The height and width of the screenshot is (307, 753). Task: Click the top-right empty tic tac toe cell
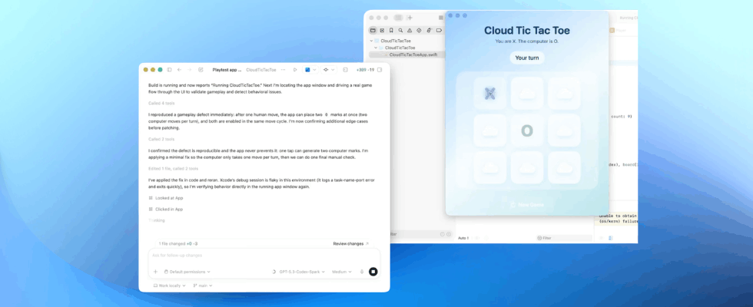tap(565, 93)
